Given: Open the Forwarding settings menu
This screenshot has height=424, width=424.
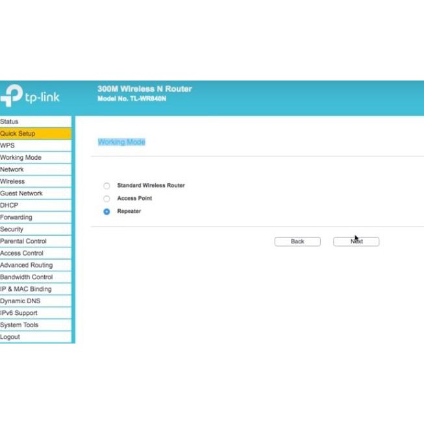Looking at the screenshot, I should point(16,218).
